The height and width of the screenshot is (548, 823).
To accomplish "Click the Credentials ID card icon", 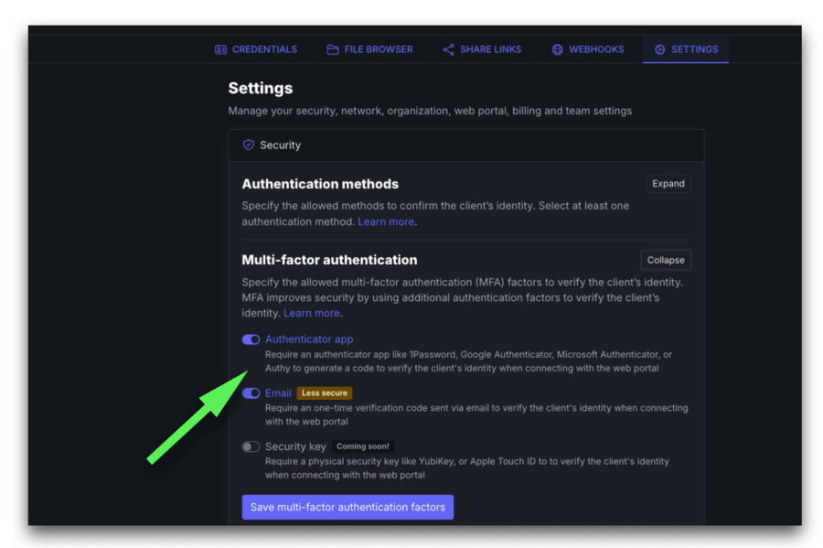I will pos(220,49).
